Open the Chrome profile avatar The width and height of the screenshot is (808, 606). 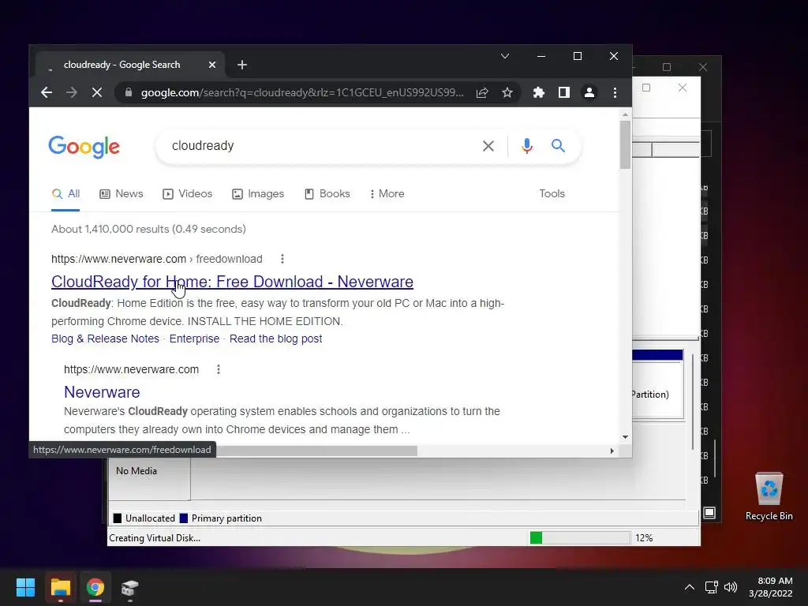pyautogui.click(x=589, y=93)
